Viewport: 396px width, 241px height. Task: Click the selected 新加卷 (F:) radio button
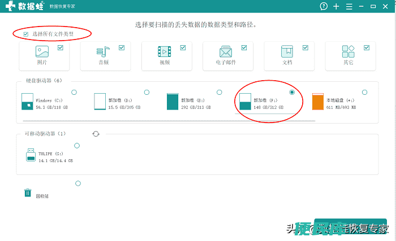click(x=292, y=92)
